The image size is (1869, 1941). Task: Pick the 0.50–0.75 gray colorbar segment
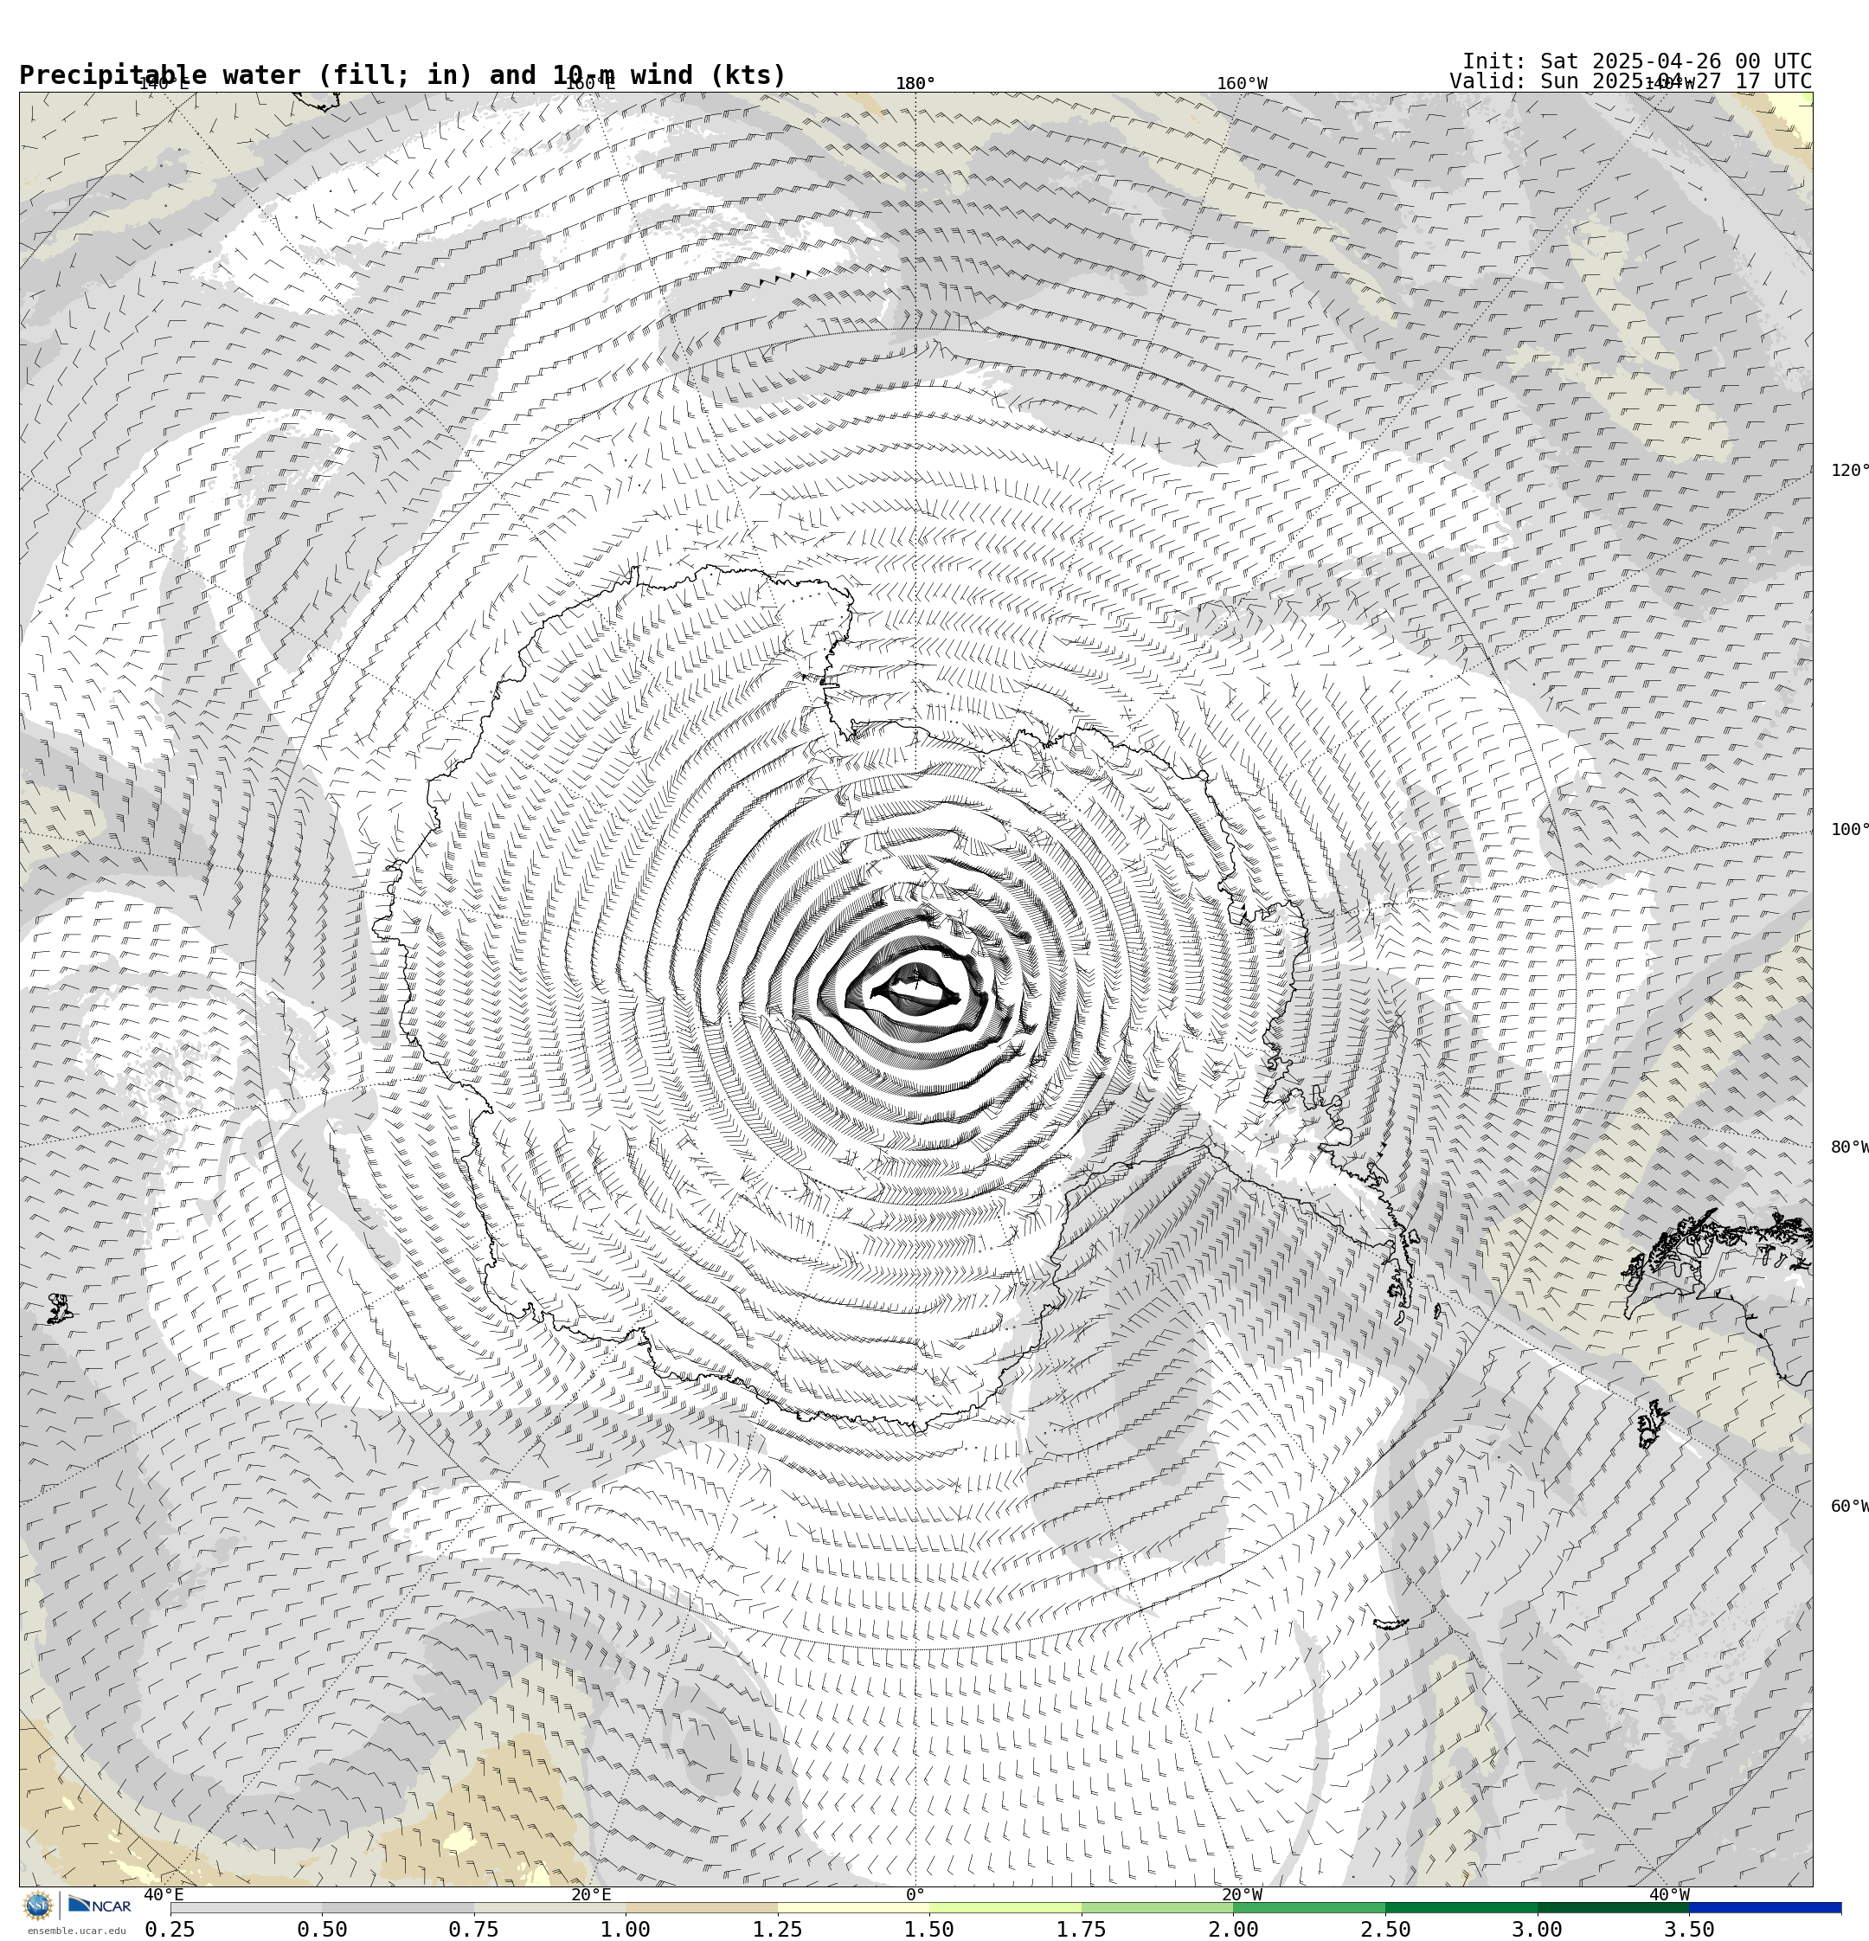(397, 1907)
